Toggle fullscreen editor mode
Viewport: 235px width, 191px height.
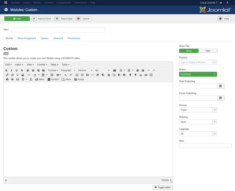pyautogui.click(x=52, y=75)
